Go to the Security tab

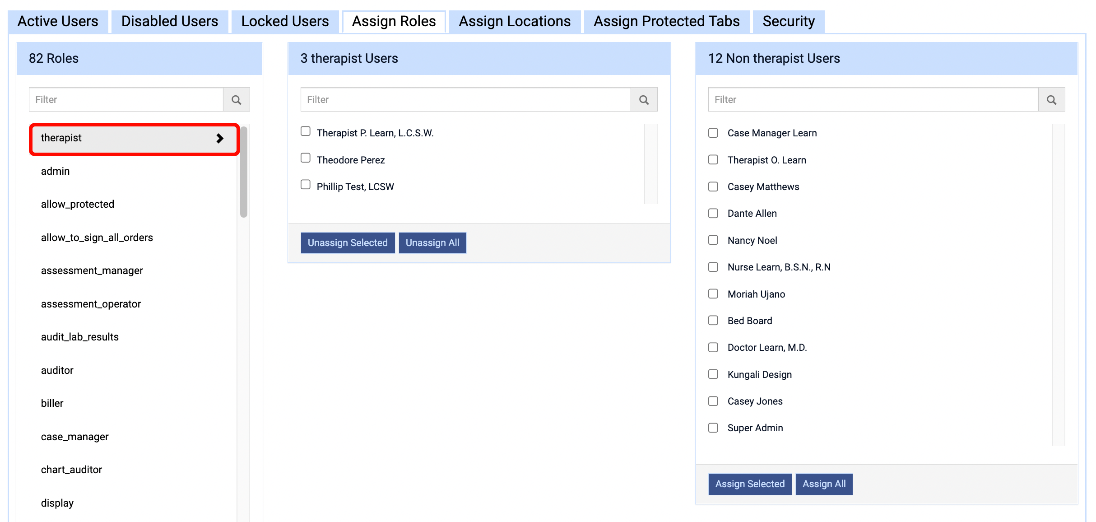pyautogui.click(x=788, y=21)
